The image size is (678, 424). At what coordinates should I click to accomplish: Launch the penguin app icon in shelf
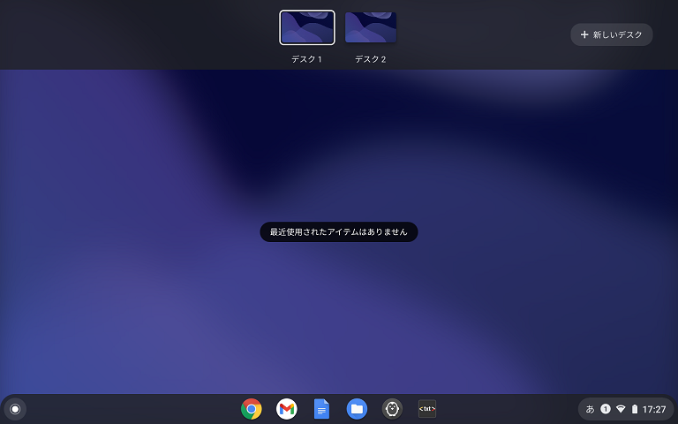(x=392, y=409)
